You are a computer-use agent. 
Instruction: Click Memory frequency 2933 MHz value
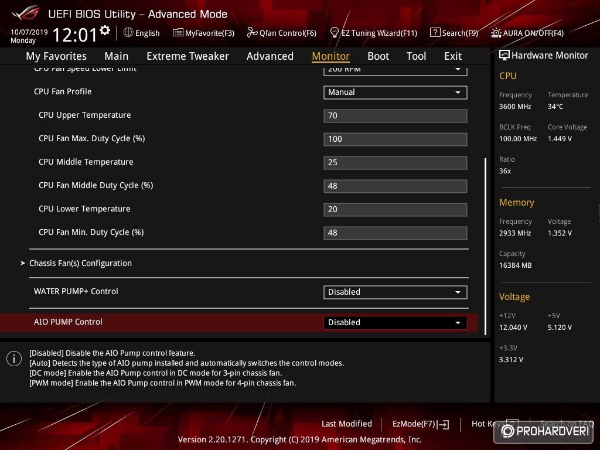(x=514, y=233)
